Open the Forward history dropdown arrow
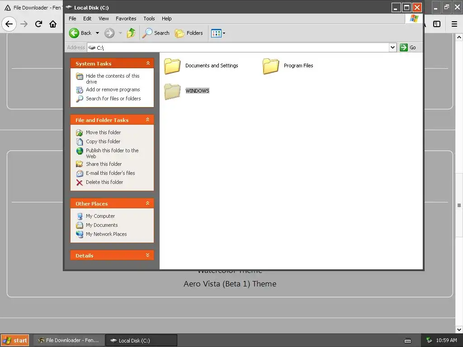Screen dimensions: 463x347 [120, 33]
